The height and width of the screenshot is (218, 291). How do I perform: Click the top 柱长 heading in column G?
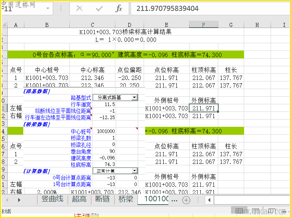(x=231, y=70)
